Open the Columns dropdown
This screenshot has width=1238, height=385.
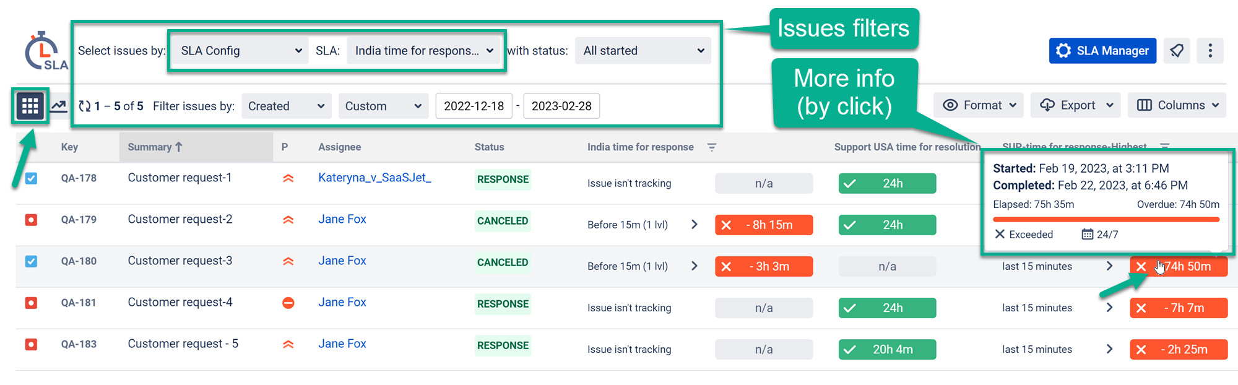click(x=1177, y=105)
